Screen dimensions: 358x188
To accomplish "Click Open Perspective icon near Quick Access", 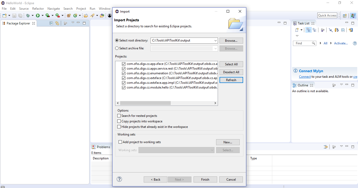I will pyautogui.click(x=345, y=15).
